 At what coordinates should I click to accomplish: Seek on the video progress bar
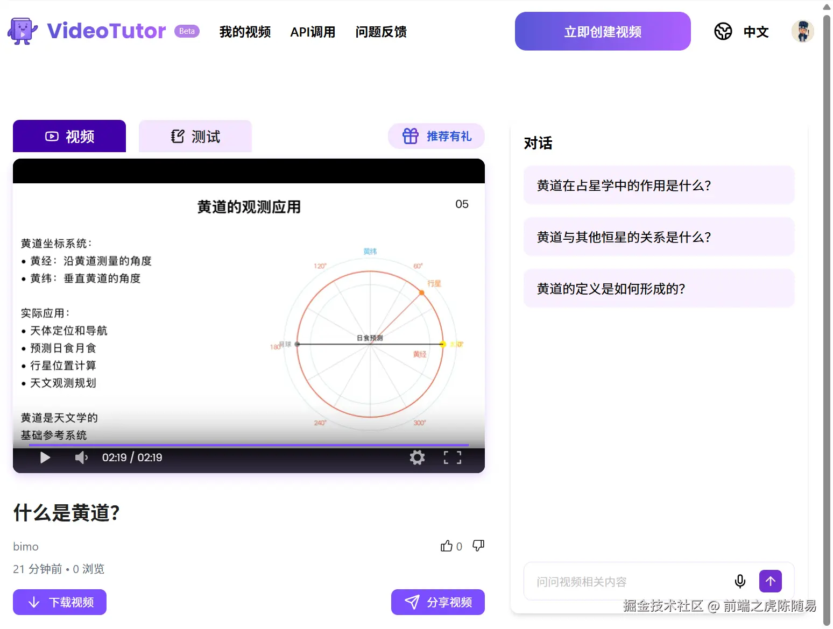[249, 445]
